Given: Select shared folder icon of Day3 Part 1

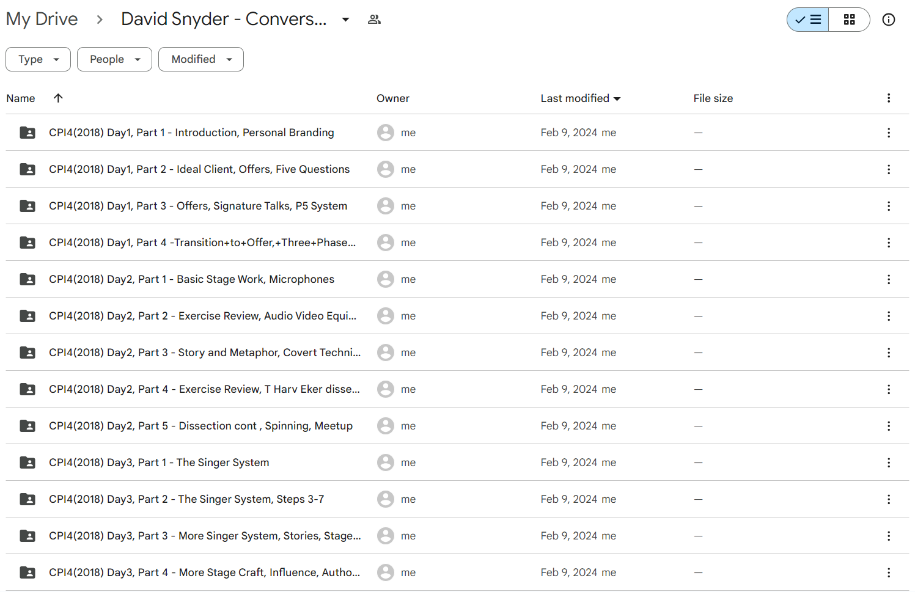Looking at the screenshot, I should click(x=28, y=462).
